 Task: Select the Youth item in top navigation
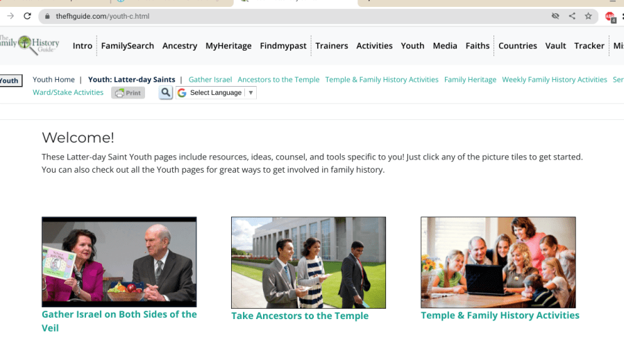pyautogui.click(x=412, y=46)
